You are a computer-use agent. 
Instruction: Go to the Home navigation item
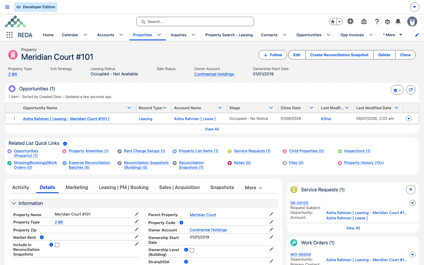(x=48, y=35)
